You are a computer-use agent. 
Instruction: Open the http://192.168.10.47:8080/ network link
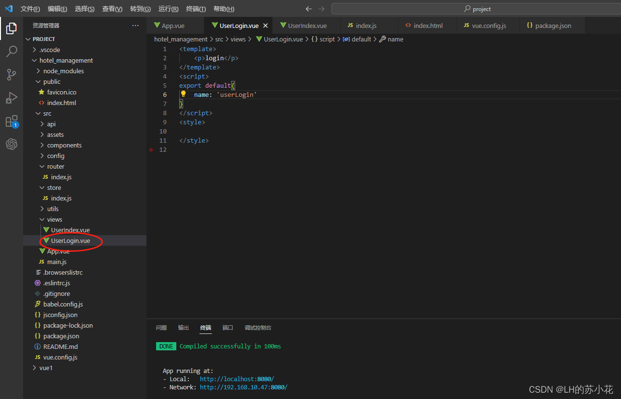tap(243, 387)
